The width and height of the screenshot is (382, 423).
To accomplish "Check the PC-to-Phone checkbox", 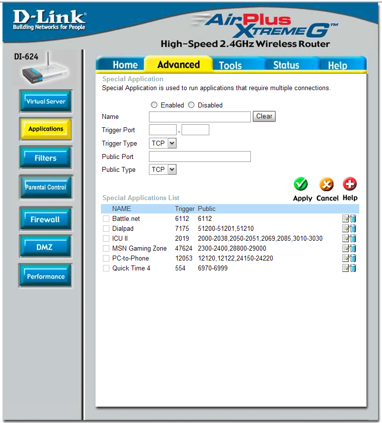I will click(106, 258).
